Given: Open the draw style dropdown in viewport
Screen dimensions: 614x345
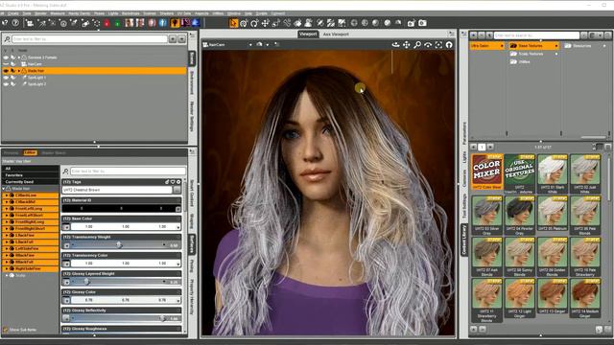Looking at the screenshot, I should click(x=268, y=45).
